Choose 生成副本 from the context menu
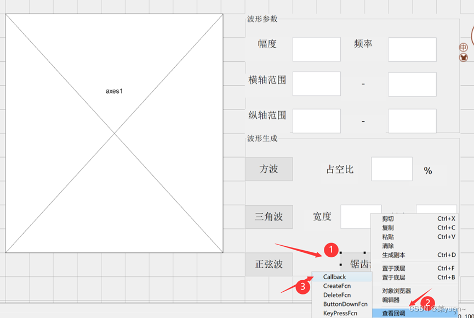This screenshot has height=318, width=474. (x=392, y=255)
